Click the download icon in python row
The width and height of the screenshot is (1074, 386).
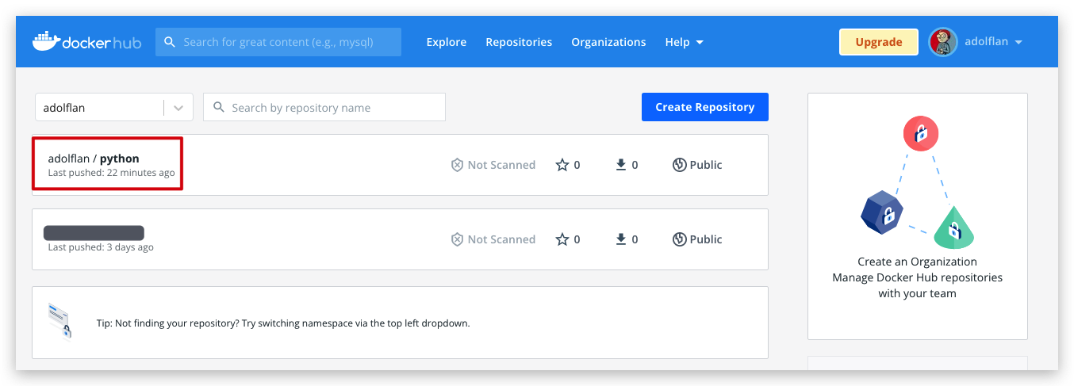pyautogui.click(x=621, y=165)
